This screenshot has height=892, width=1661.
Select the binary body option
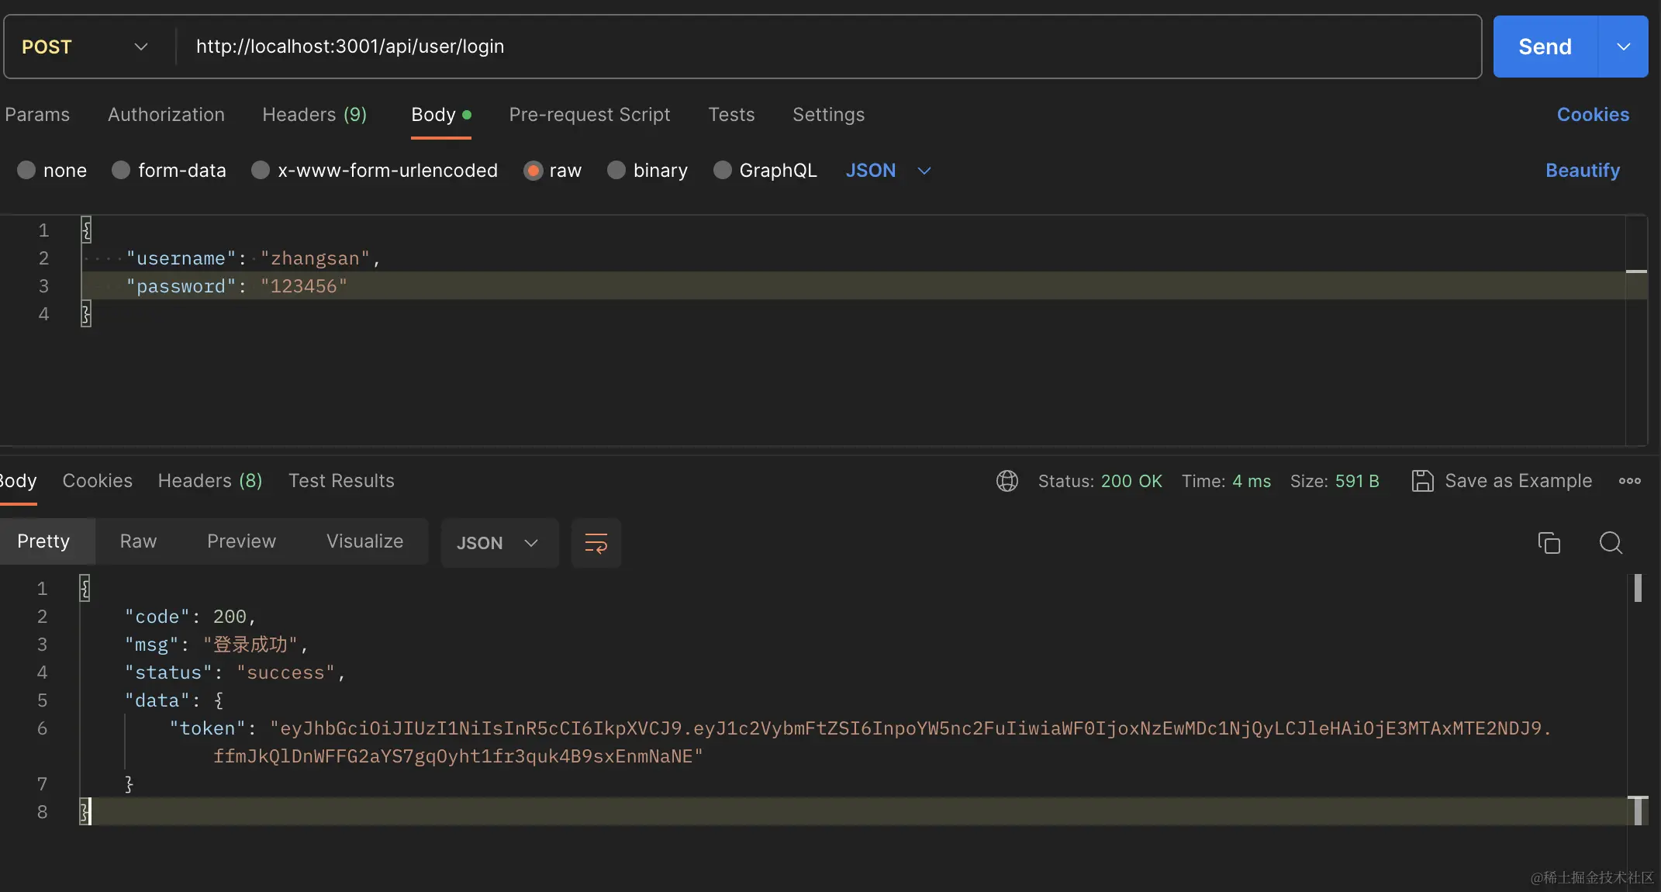point(616,170)
